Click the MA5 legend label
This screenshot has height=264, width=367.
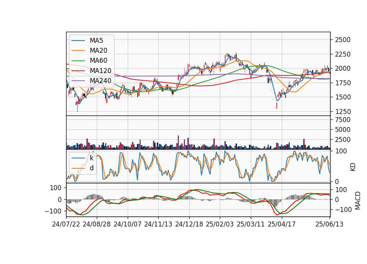[x=96, y=41]
